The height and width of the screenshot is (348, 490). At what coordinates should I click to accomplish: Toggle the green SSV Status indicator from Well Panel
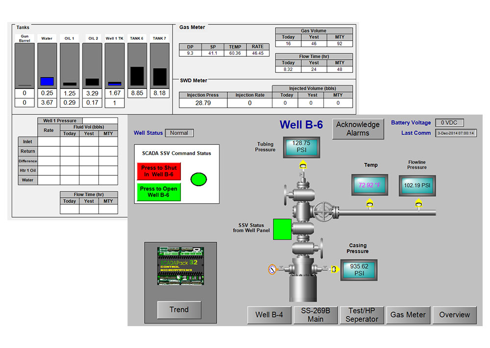pyautogui.click(x=282, y=229)
